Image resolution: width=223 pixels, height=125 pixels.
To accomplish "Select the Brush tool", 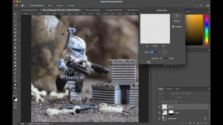I will pos(15,44).
